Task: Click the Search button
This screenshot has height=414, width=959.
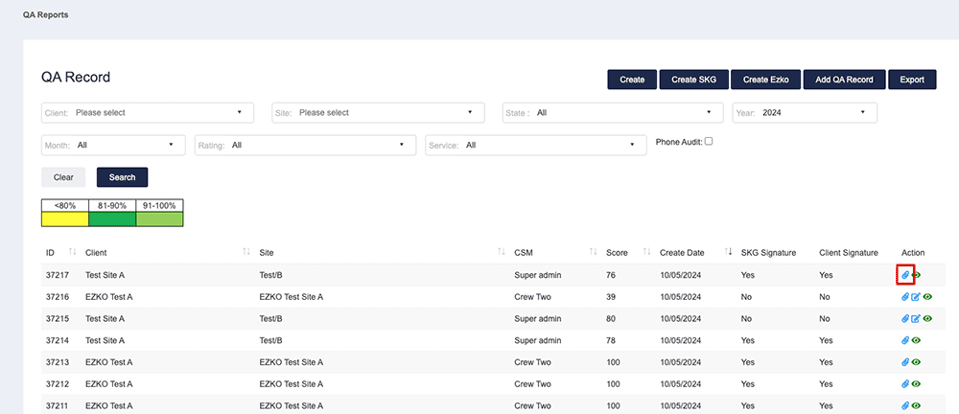Action: coord(122,177)
